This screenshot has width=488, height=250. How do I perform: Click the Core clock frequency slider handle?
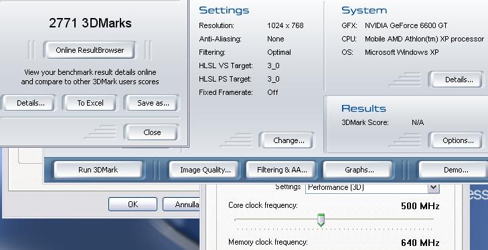point(321,220)
